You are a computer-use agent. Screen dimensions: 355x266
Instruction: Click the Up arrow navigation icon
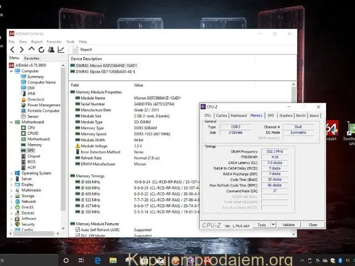(31, 50)
